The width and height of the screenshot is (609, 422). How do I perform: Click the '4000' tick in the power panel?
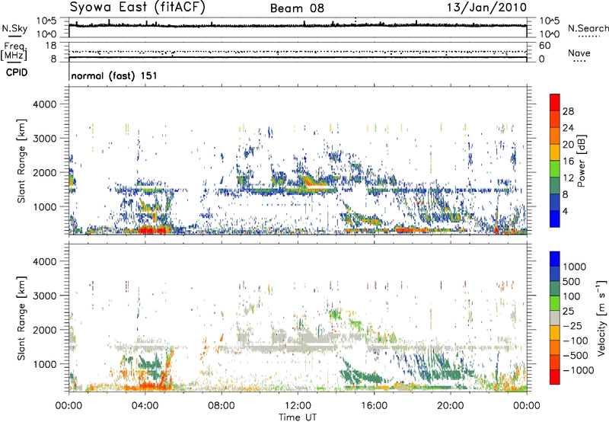45,104
